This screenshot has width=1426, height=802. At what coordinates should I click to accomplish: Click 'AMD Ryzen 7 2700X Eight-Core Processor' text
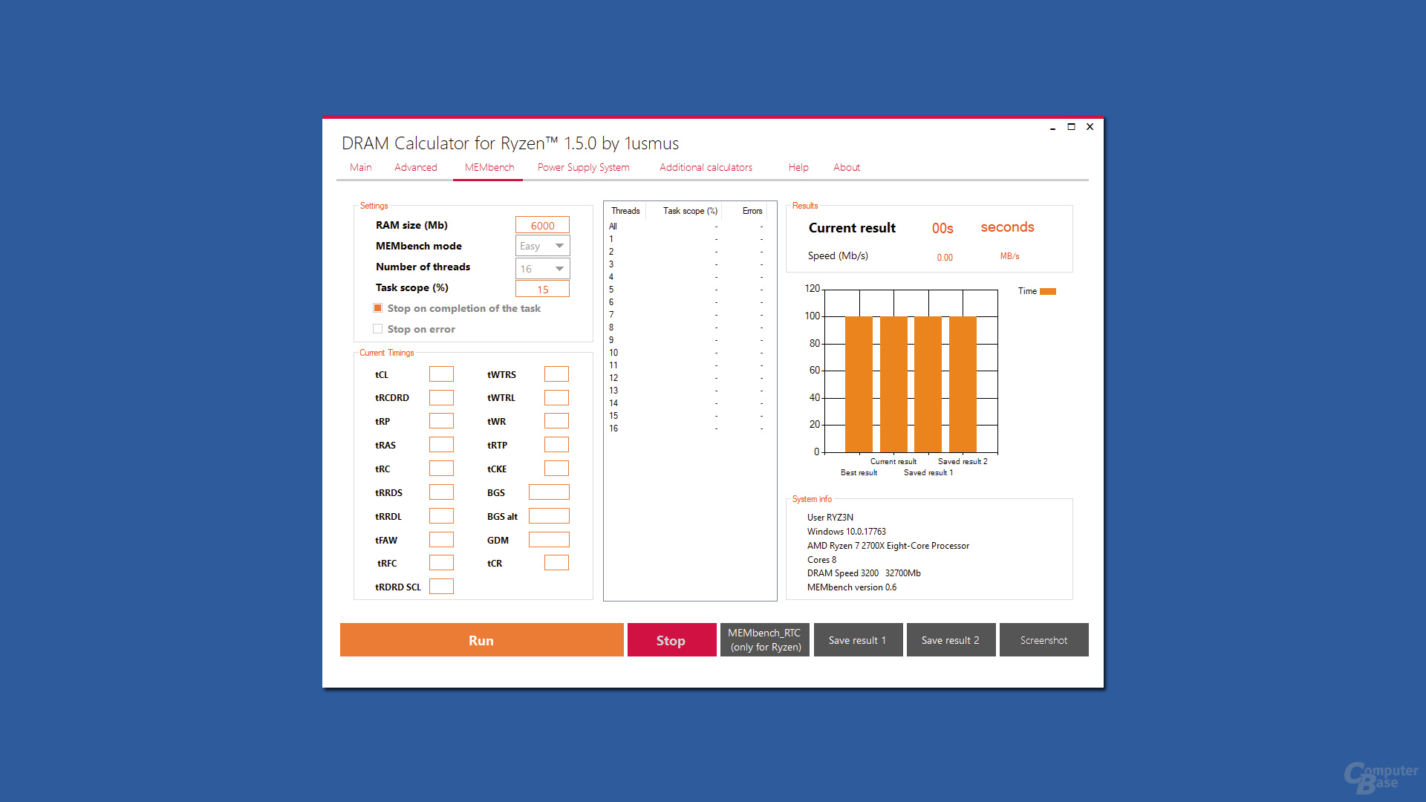[888, 546]
